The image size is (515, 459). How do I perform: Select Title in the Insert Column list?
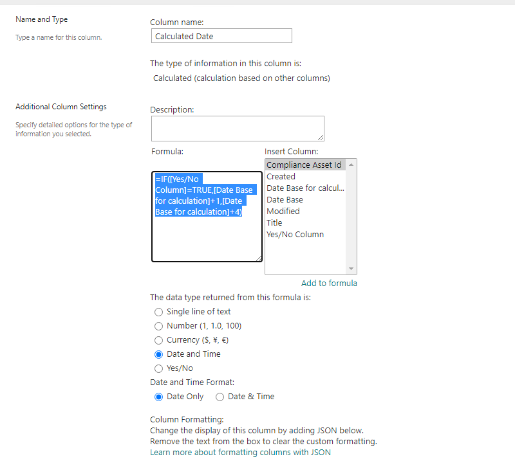click(304, 223)
